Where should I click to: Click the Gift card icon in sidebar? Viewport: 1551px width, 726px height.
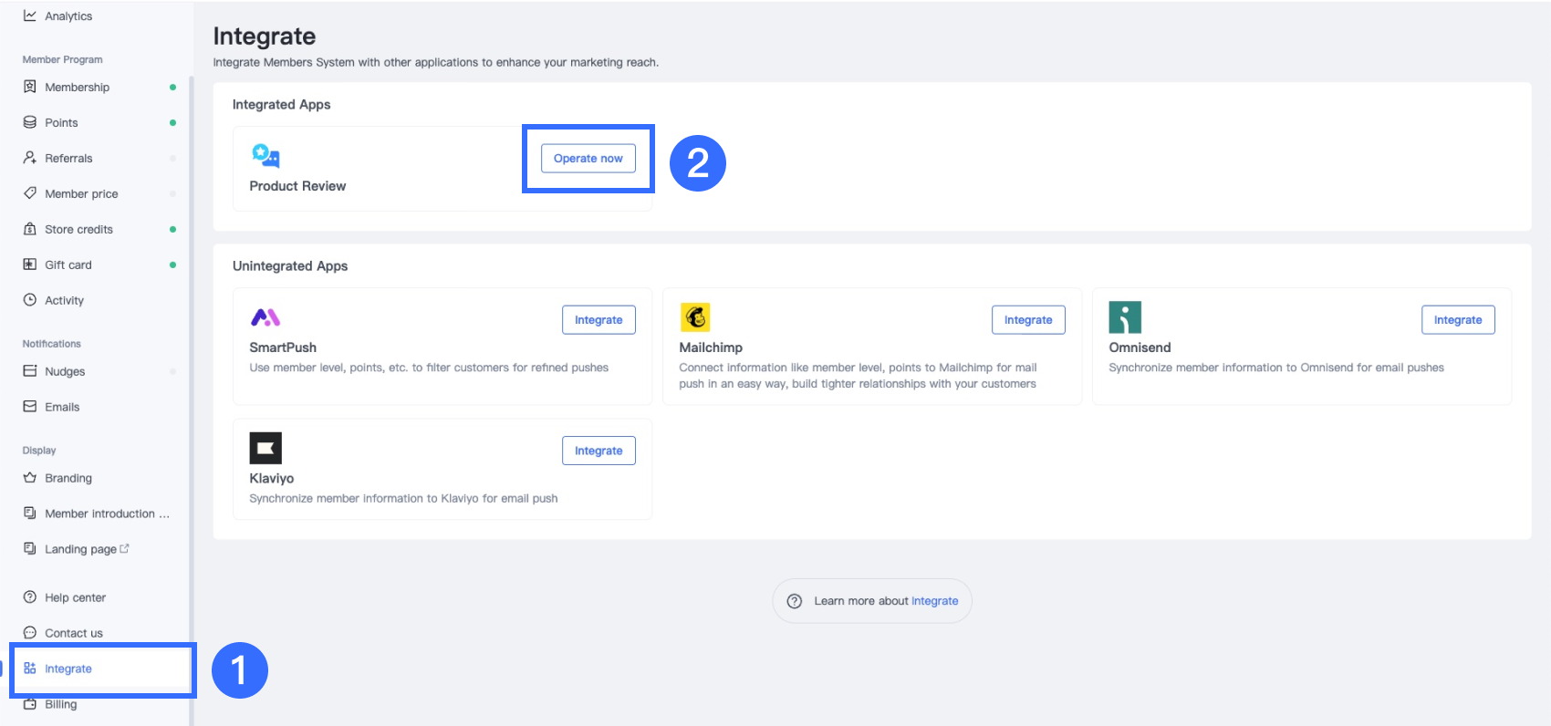coord(30,264)
